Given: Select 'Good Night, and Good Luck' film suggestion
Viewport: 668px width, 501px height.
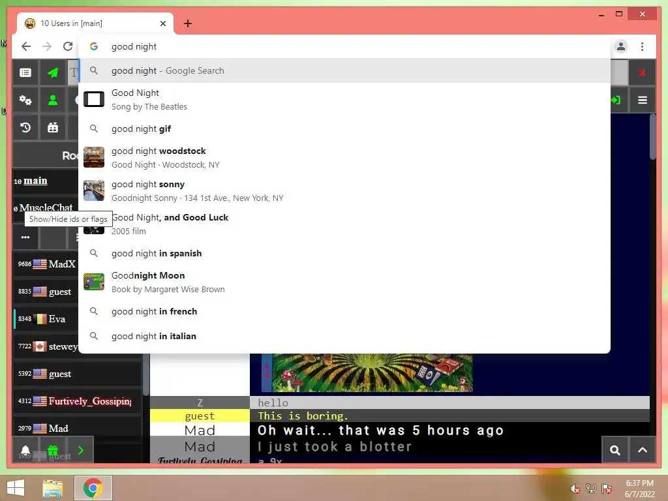Looking at the screenshot, I should 344,224.
